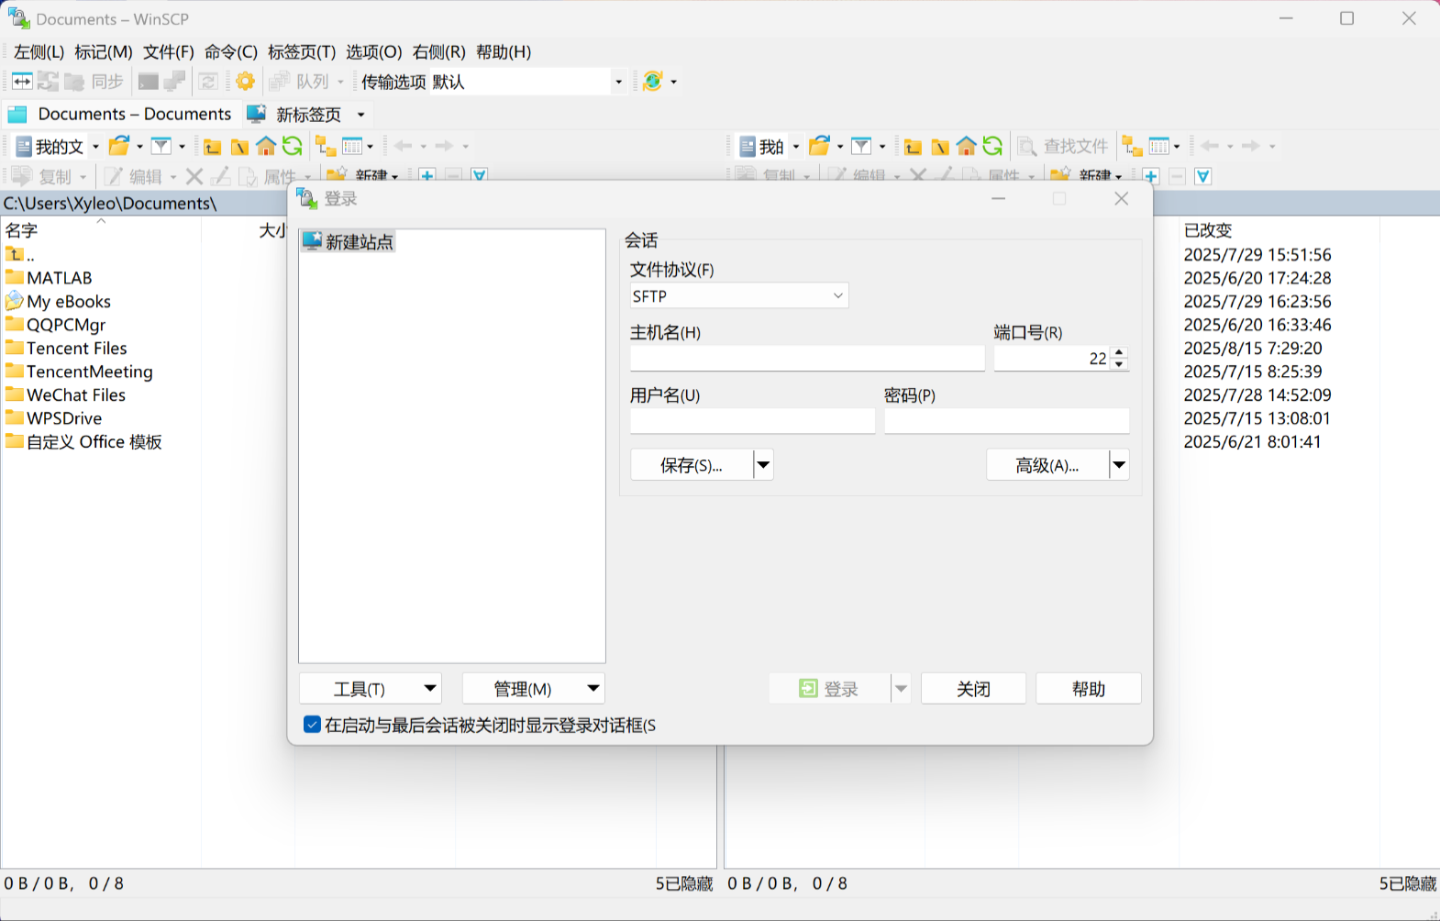Expand the arrow next to 高级(A) button

pyautogui.click(x=1119, y=465)
